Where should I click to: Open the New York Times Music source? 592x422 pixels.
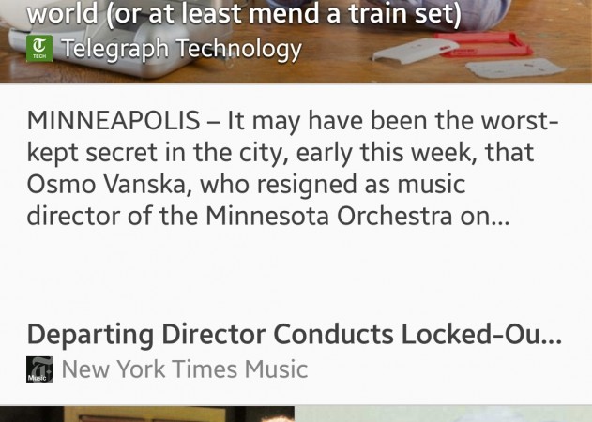pos(185,369)
